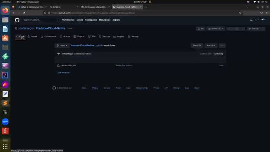Show applications grid in the dock
270x152 pixels.
[5, 147]
